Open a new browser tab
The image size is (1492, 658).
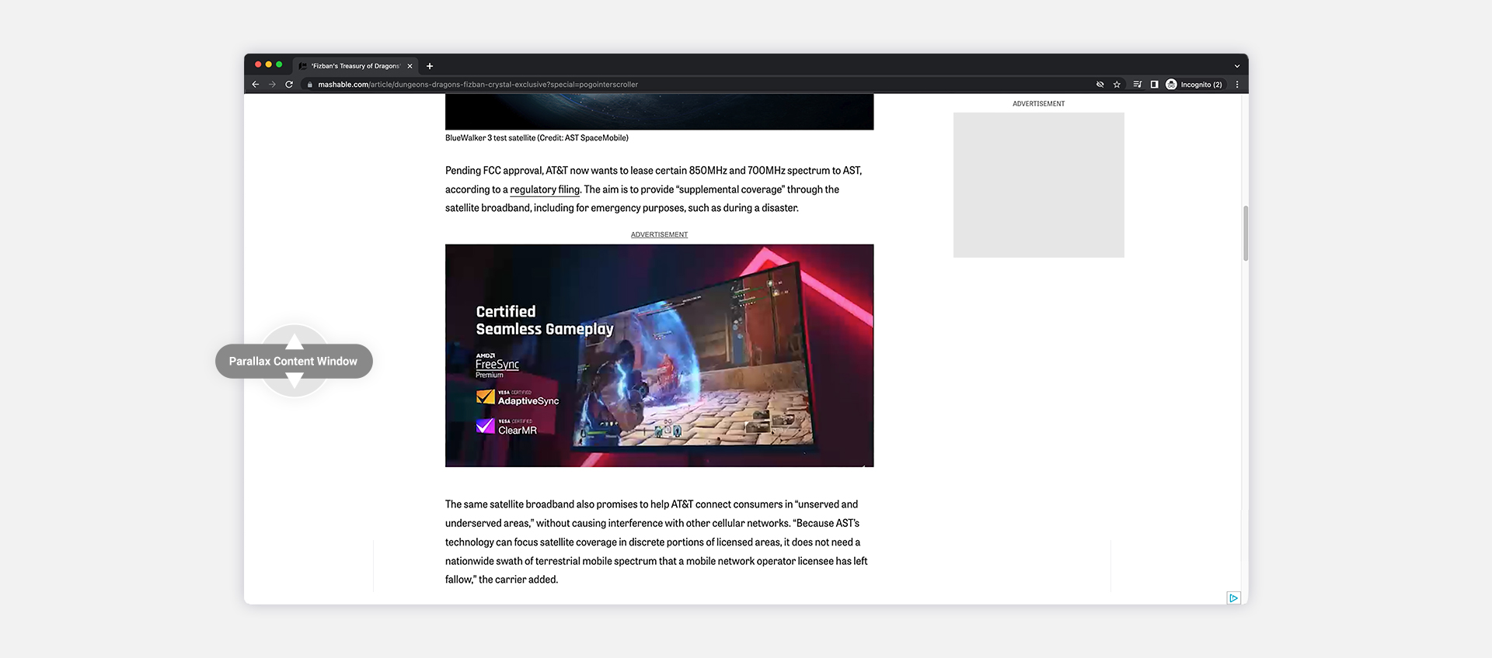click(x=430, y=66)
